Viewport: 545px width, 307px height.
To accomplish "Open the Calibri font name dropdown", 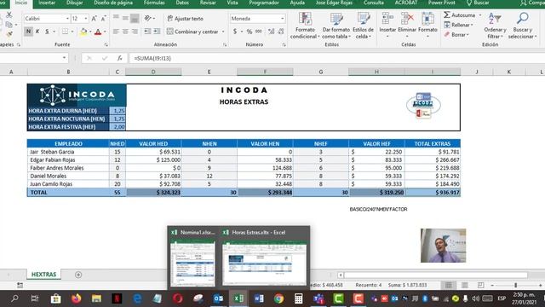I will pyautogui.click(x=67, y=19).
